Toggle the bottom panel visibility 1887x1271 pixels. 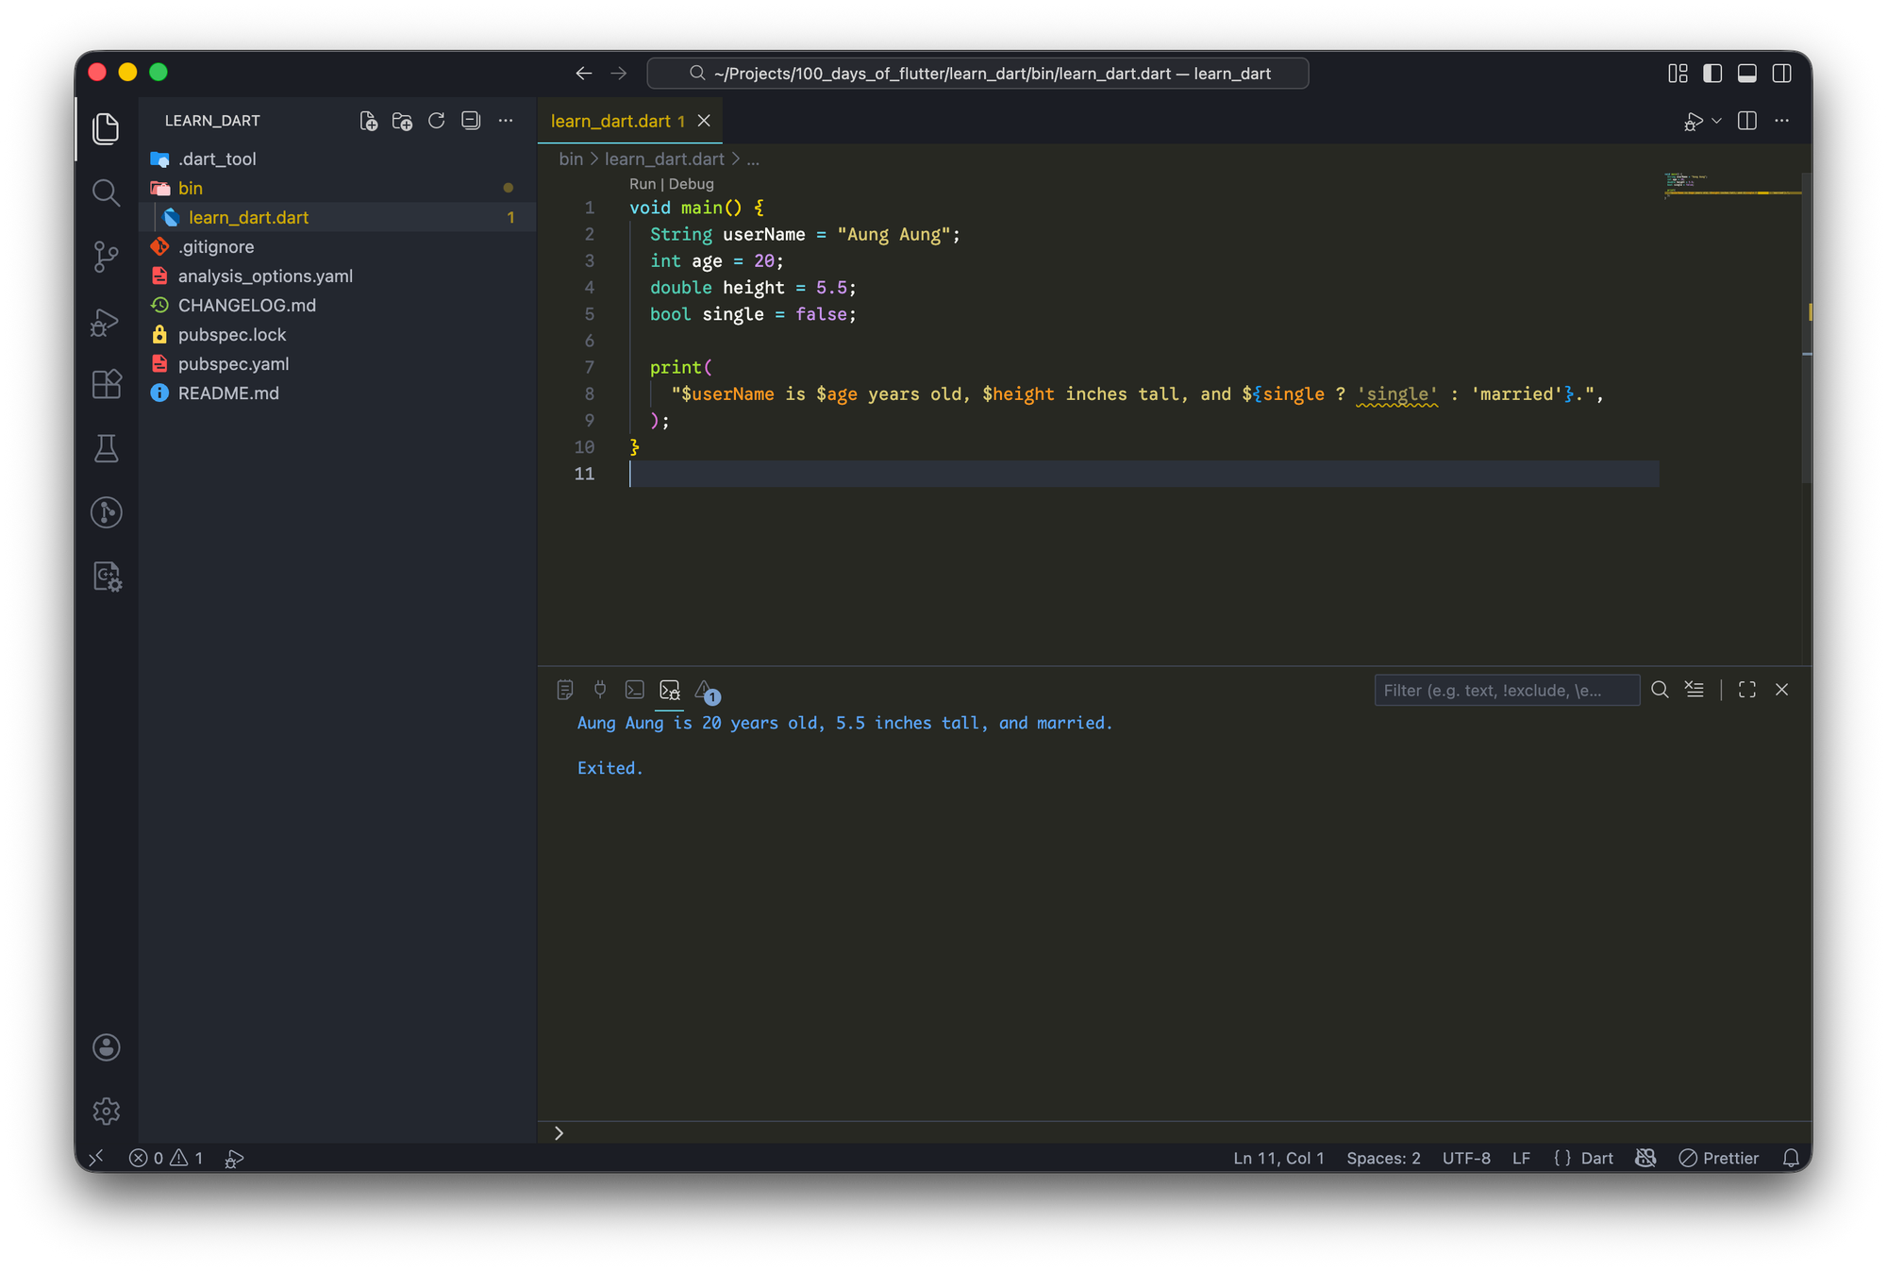(x=1746, y=74)
